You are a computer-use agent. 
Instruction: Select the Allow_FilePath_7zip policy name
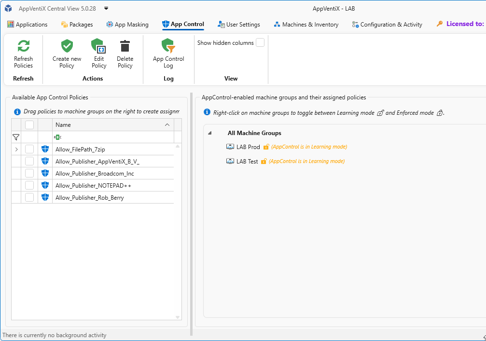[80, 150]
